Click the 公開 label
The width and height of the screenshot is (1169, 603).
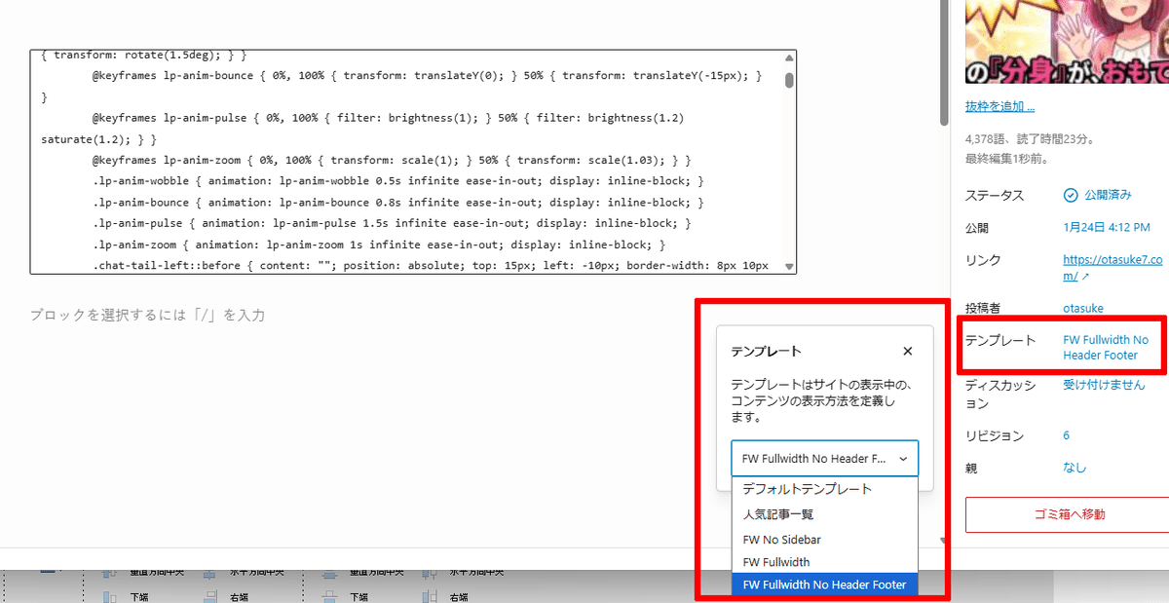coord(977,228)
